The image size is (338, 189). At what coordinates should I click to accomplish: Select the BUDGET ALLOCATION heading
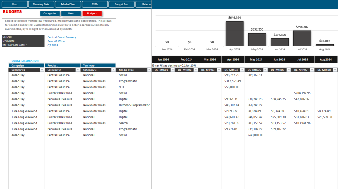[x=25, y=61]
